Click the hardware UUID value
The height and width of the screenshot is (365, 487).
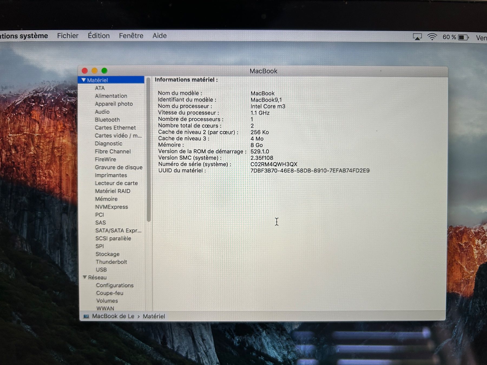tap(310, 171)
